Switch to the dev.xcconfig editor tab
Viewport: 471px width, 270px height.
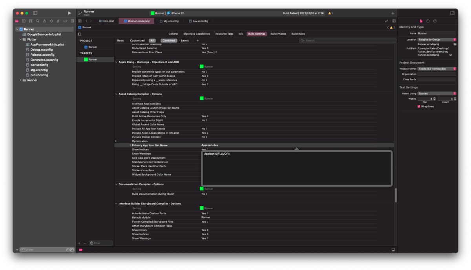(x=199, y=21)
